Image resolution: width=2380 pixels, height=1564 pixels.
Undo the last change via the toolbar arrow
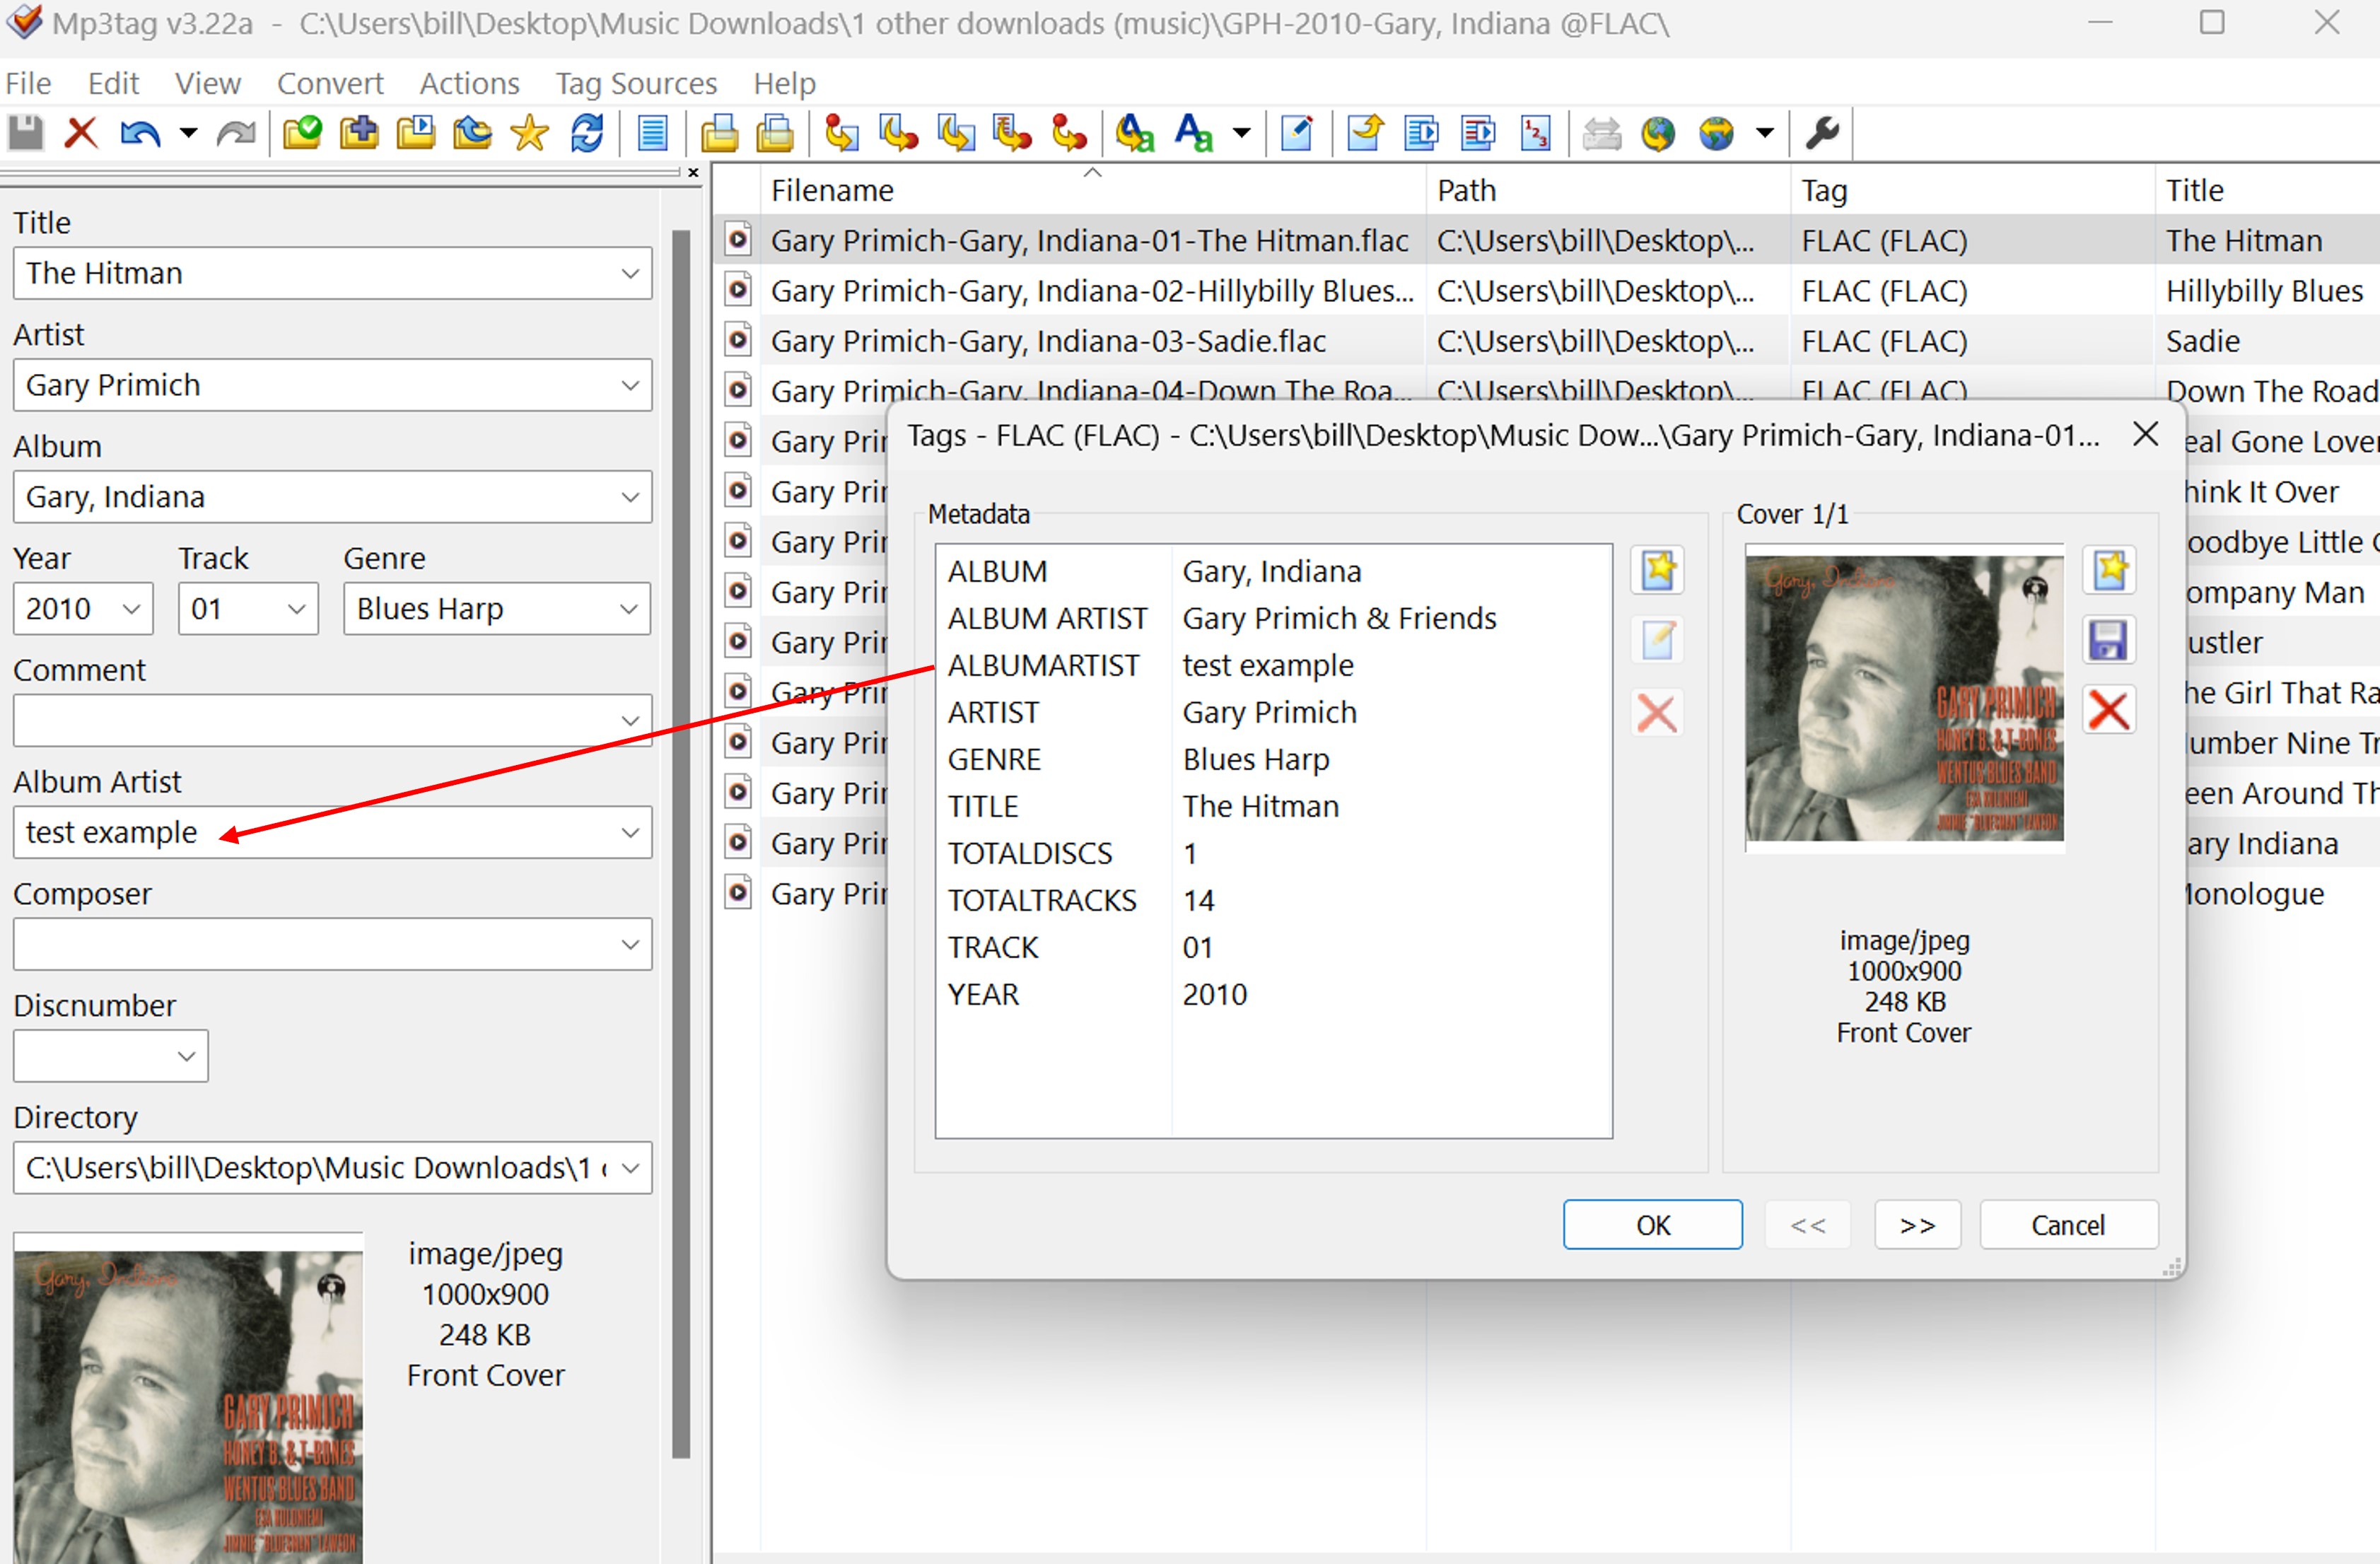coord(139,132)
